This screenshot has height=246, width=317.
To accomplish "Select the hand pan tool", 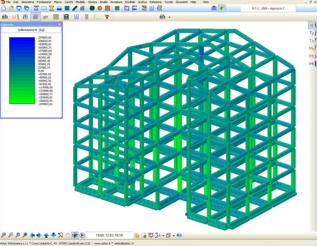I will 68,235.
